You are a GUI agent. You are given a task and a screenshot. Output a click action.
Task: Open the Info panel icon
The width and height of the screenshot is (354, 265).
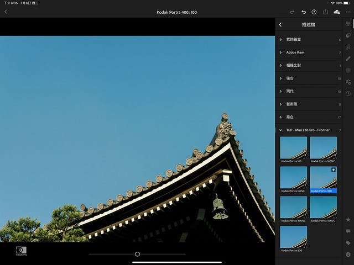[348, 255]
